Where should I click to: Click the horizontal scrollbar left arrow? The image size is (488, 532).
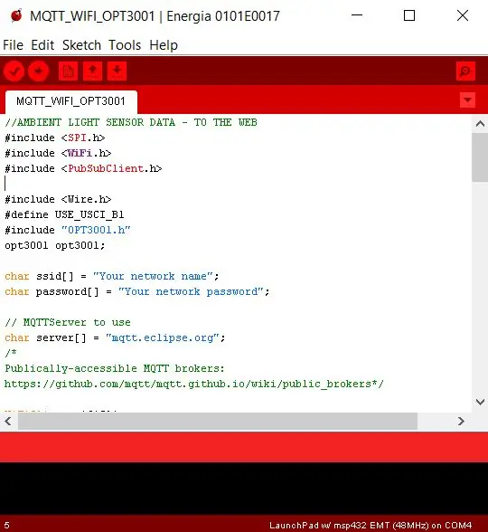pyautogui.click(x=8, y=422)
